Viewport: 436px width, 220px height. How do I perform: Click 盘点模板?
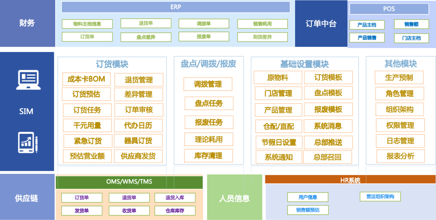coord(328,93)
